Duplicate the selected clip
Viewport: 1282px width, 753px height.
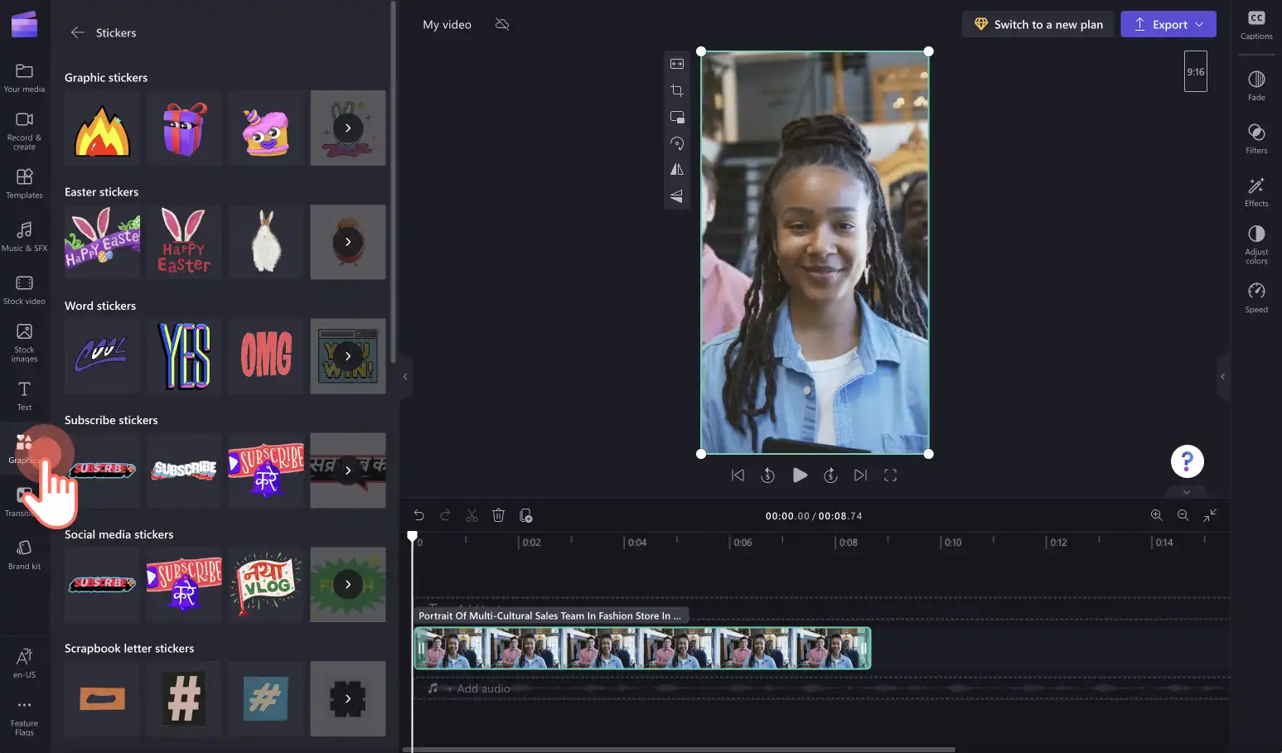click(525, 515)
